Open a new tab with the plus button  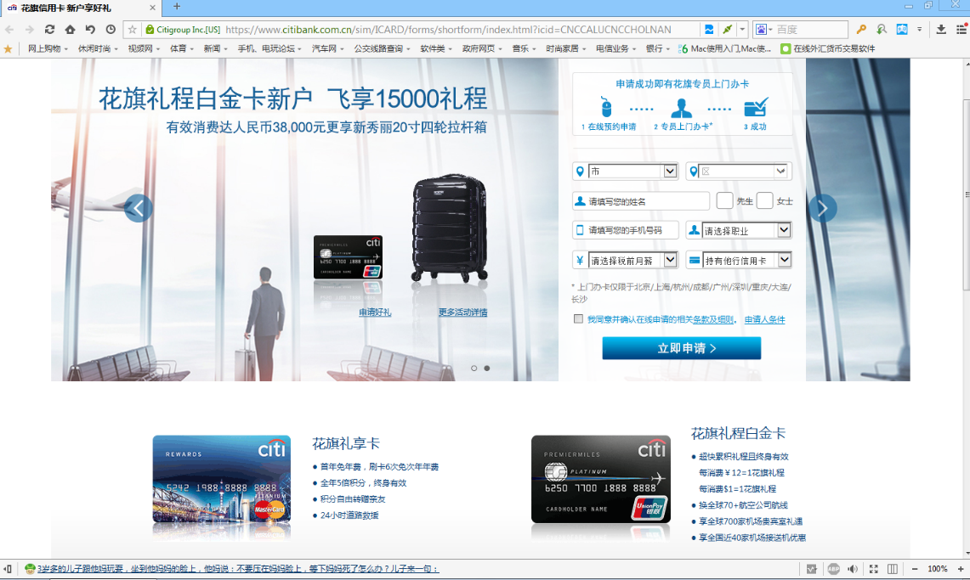click(177, 7)
